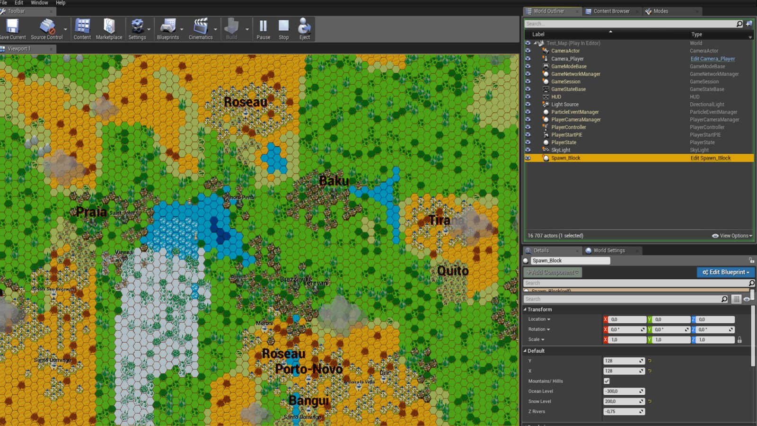757x426 pixels.
Task: Open the Window menu
Action: 39,3
